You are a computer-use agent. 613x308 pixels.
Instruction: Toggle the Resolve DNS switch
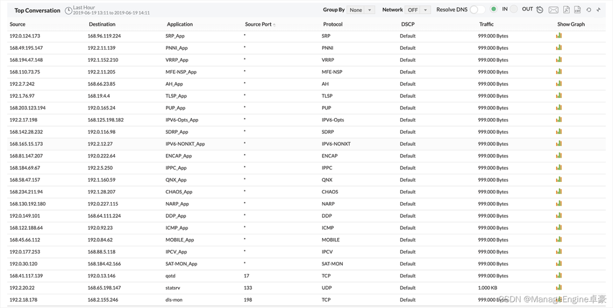click(477, 10)
